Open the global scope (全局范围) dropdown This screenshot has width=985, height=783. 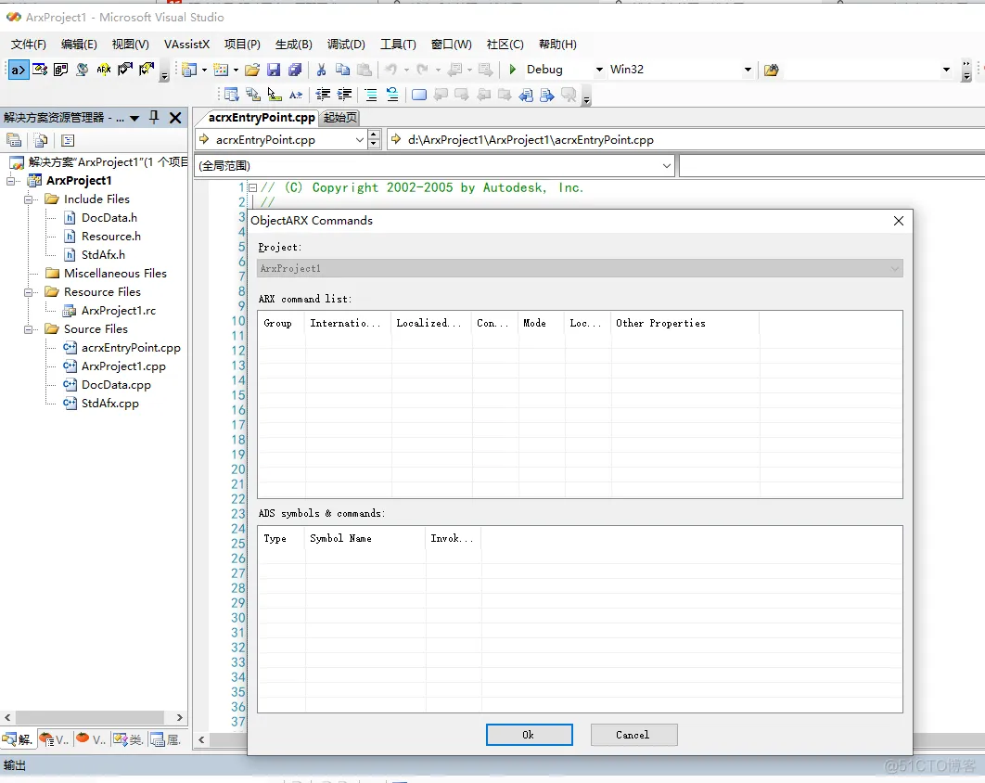tap(667, 165)
